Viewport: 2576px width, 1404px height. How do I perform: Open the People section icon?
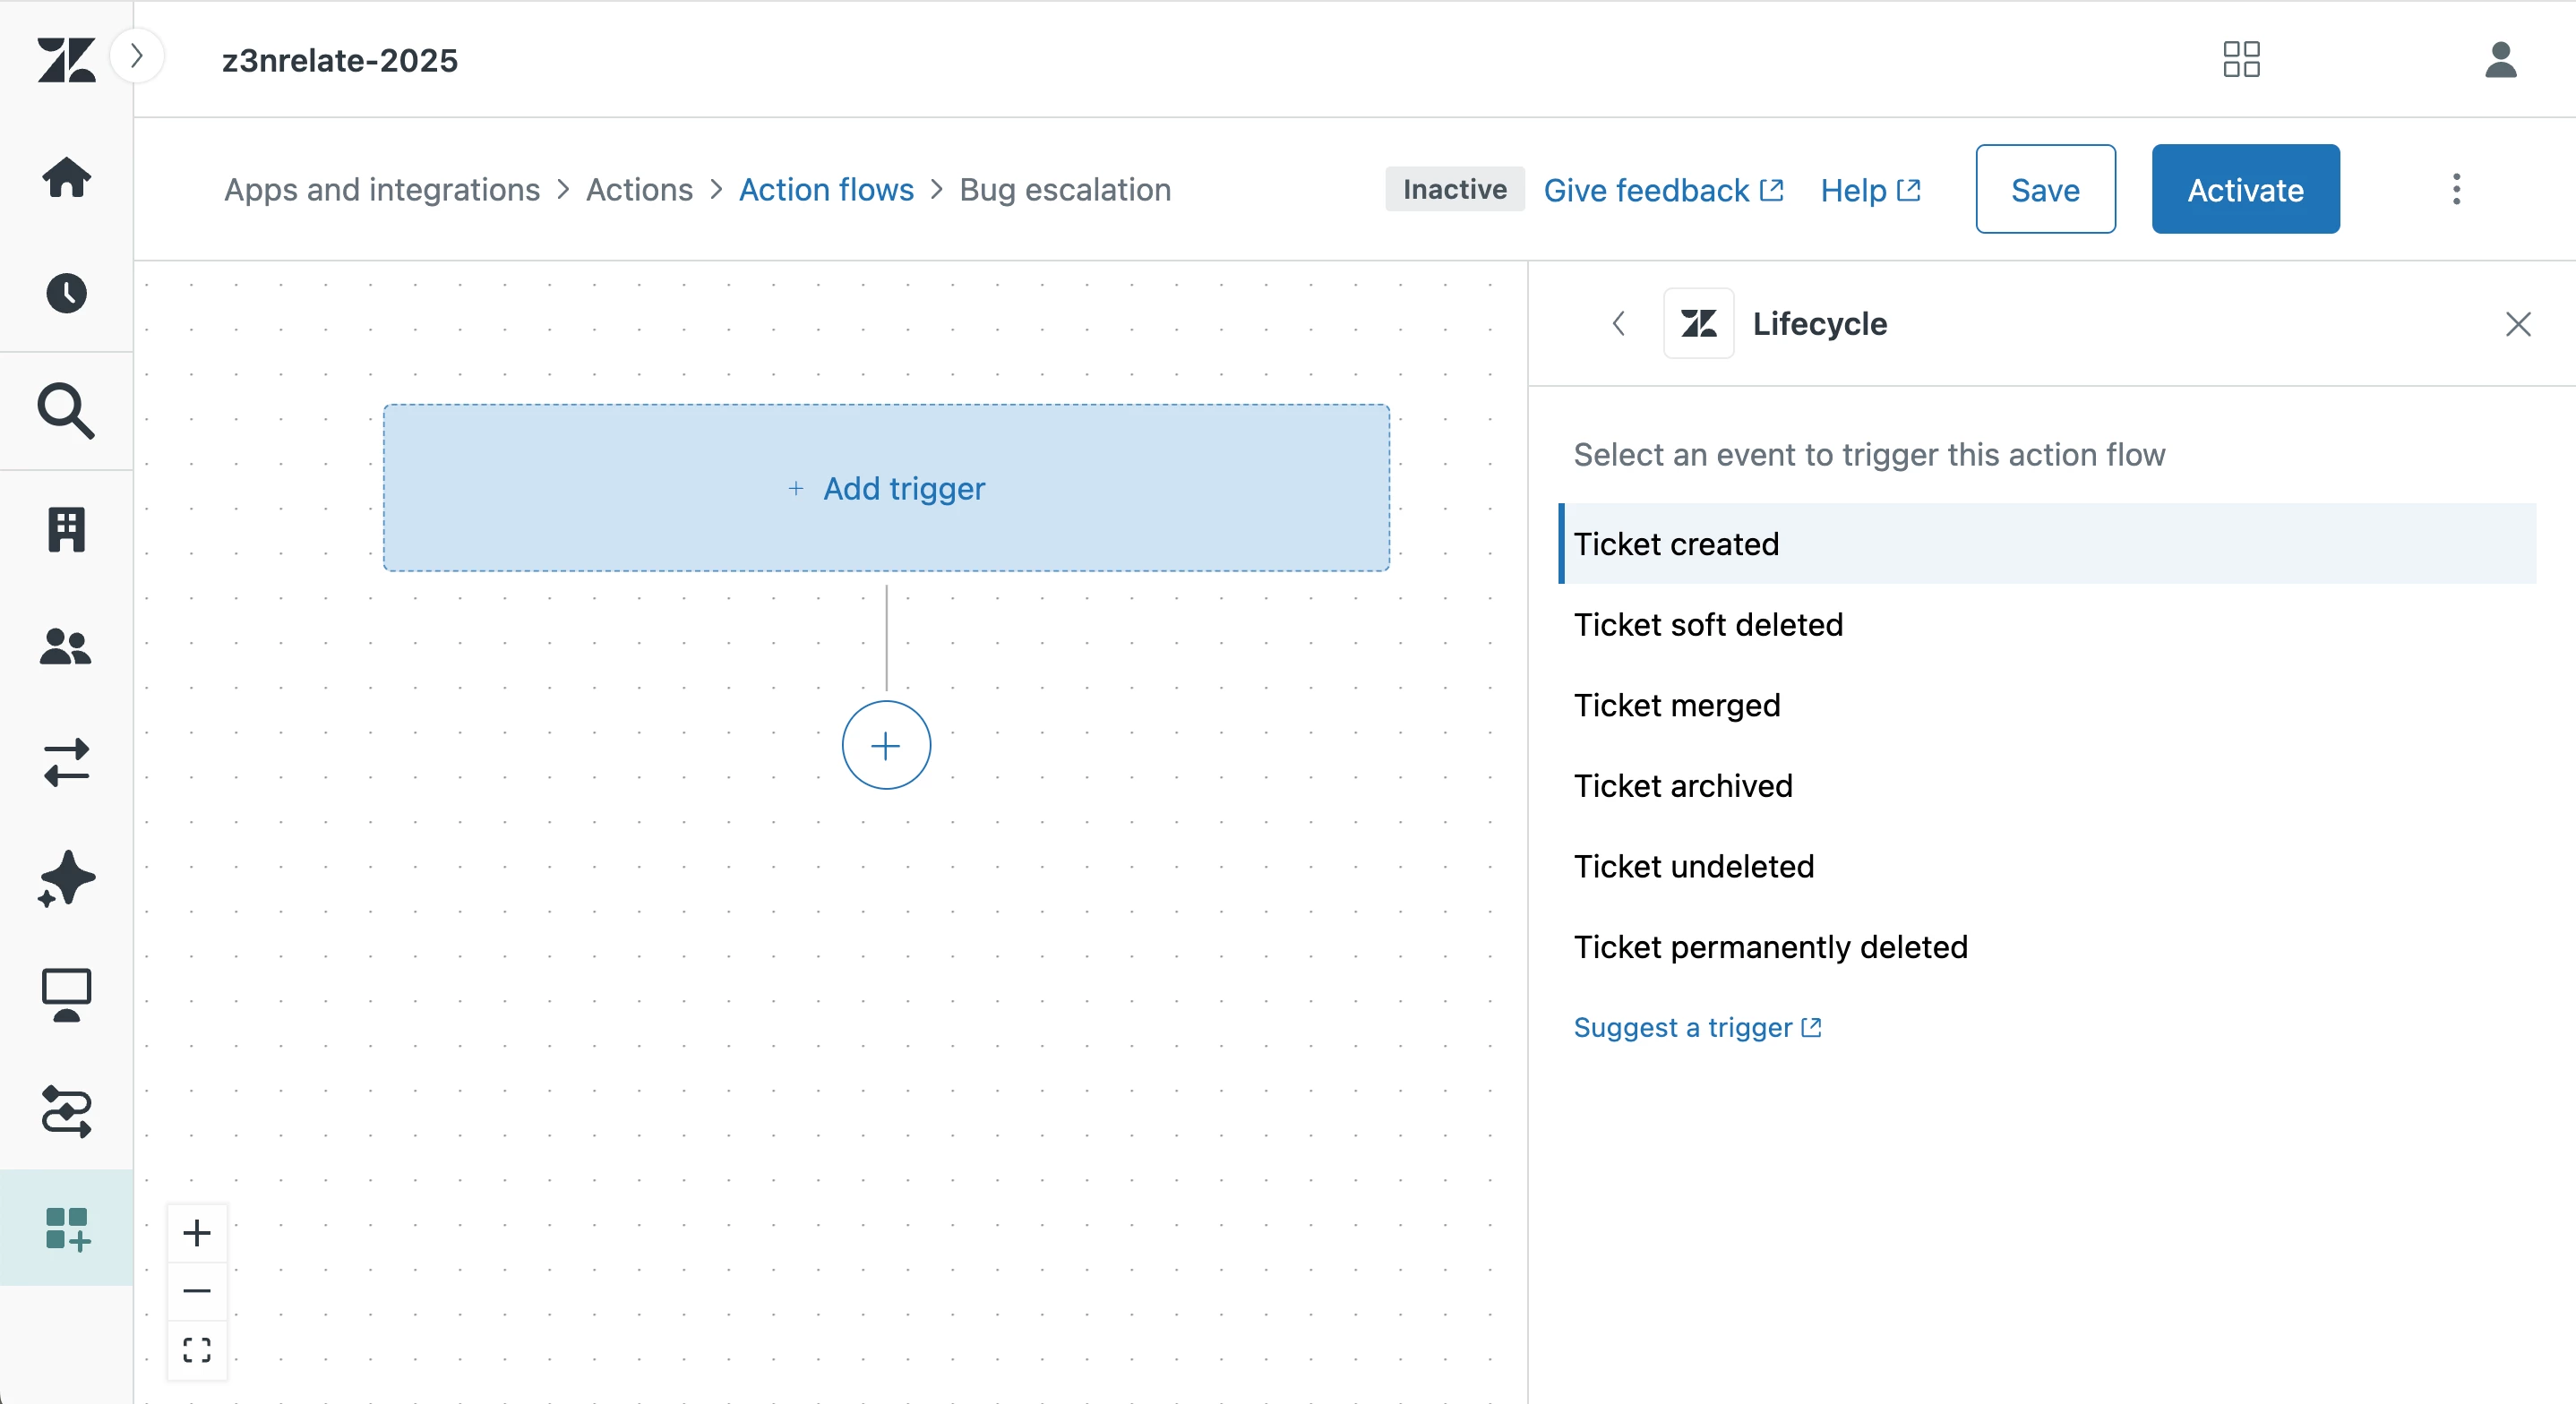pyautogui.click(x=66, y=646)
